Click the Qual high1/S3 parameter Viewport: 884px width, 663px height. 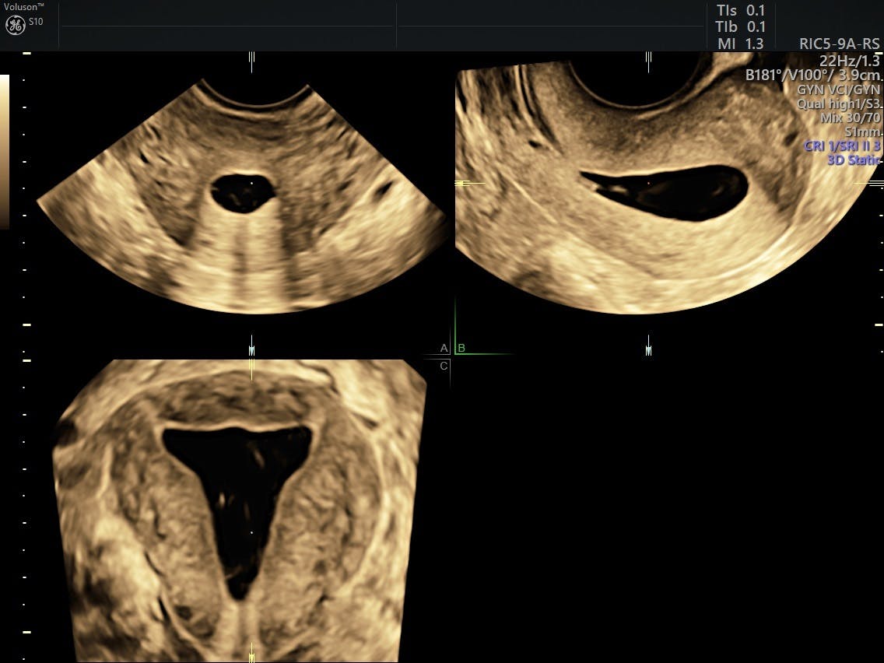tap(839, 103)
